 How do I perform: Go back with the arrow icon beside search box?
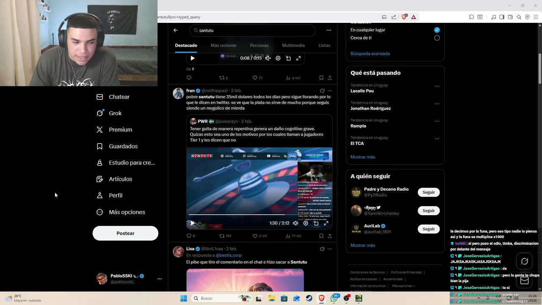176,30
